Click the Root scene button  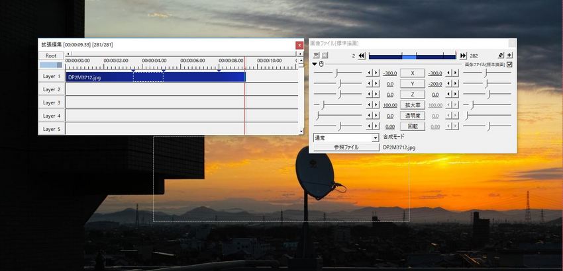coord(51,56)
